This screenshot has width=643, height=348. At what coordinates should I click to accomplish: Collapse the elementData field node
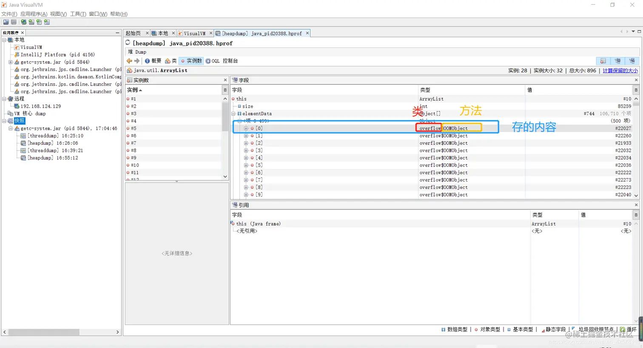click(x=233, y=114)
